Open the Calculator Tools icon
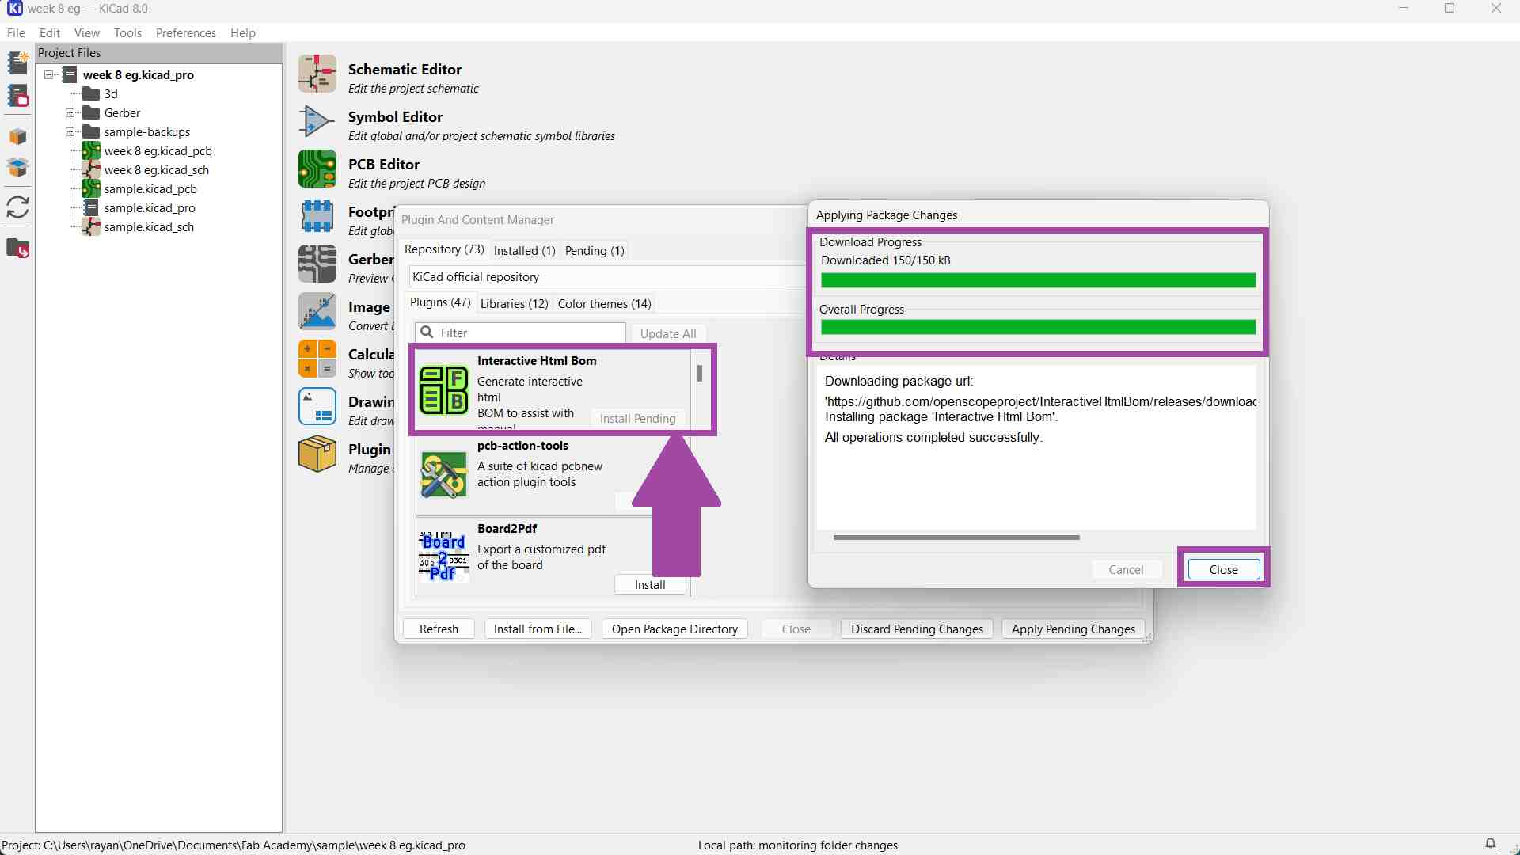 tap(317, 359)
